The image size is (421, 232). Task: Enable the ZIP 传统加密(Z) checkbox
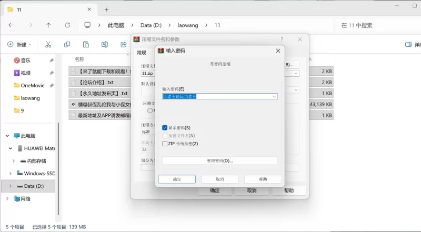click(165, 143)
